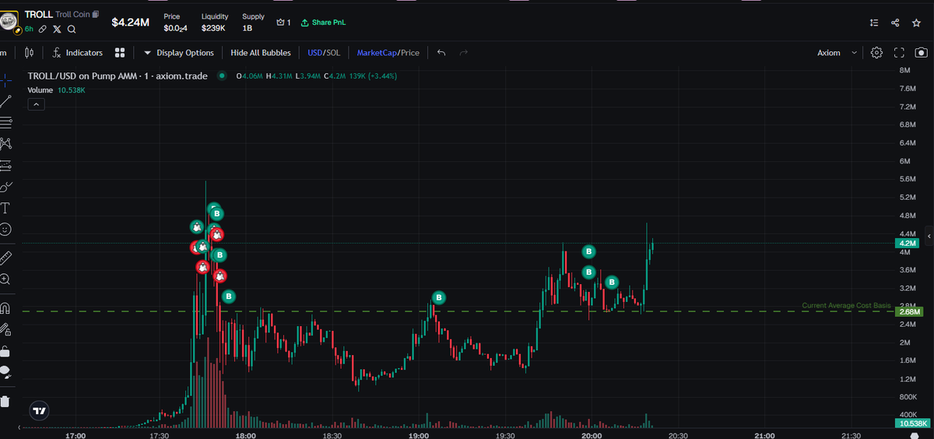
Task: Toggle lock all drawings
Action: coord(5,350)
